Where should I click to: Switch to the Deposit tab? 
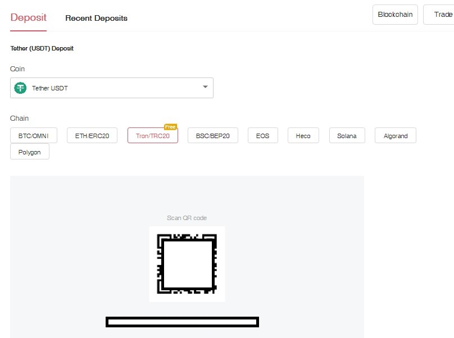click(28, 17)
